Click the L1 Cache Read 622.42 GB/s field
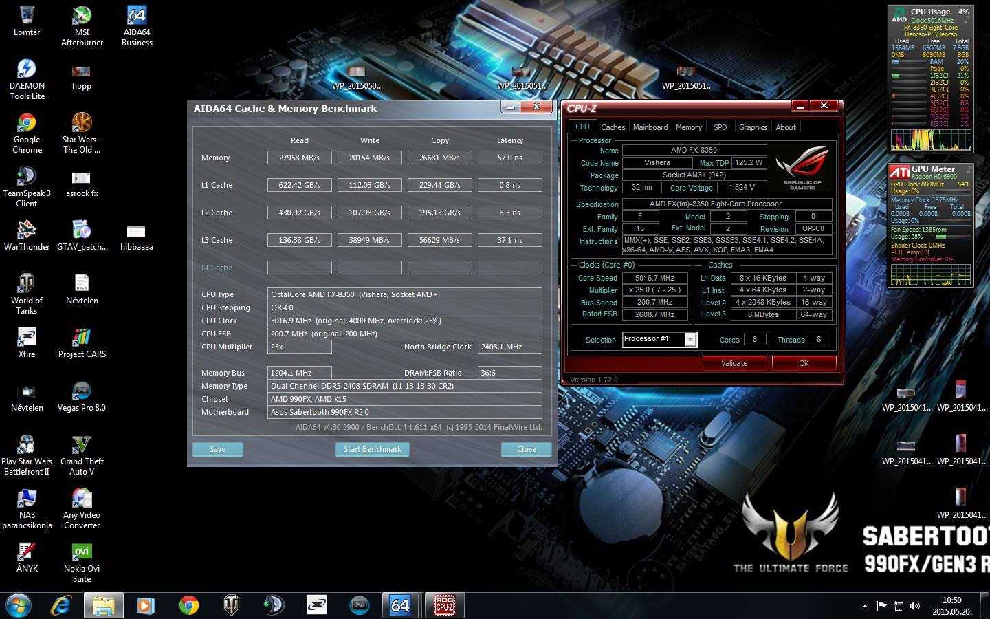990x619 pixels. 300,185
